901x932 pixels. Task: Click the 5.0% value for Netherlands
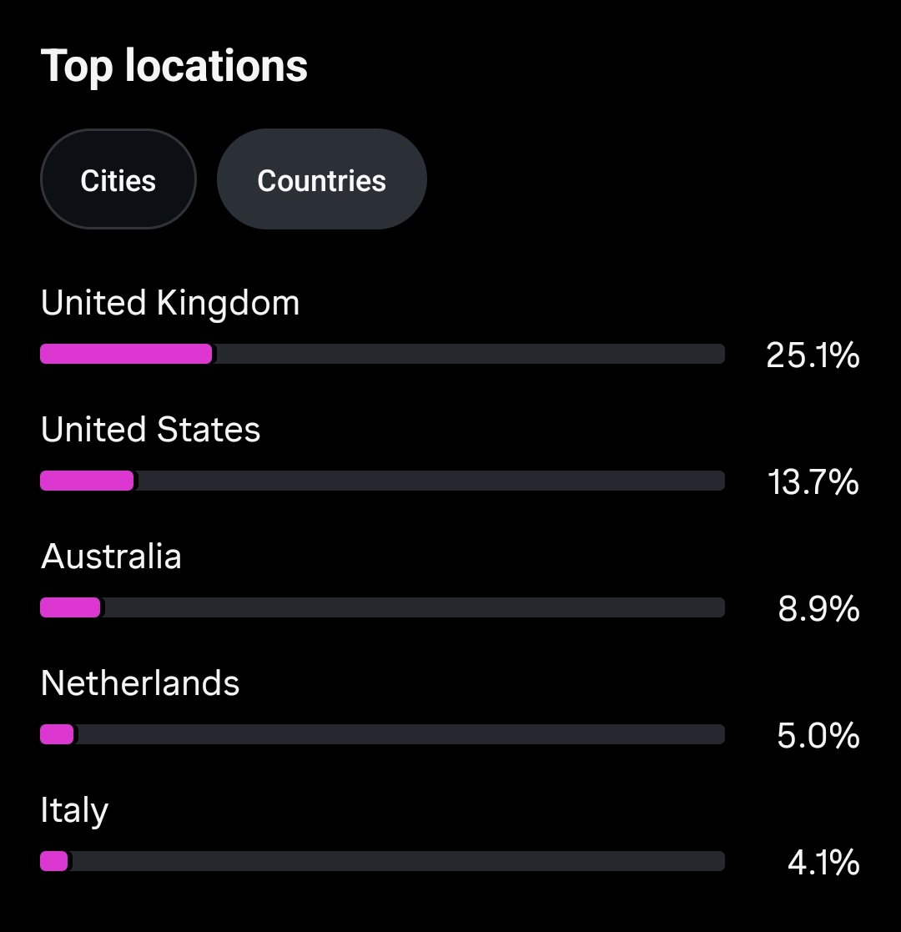pos(818,736)
